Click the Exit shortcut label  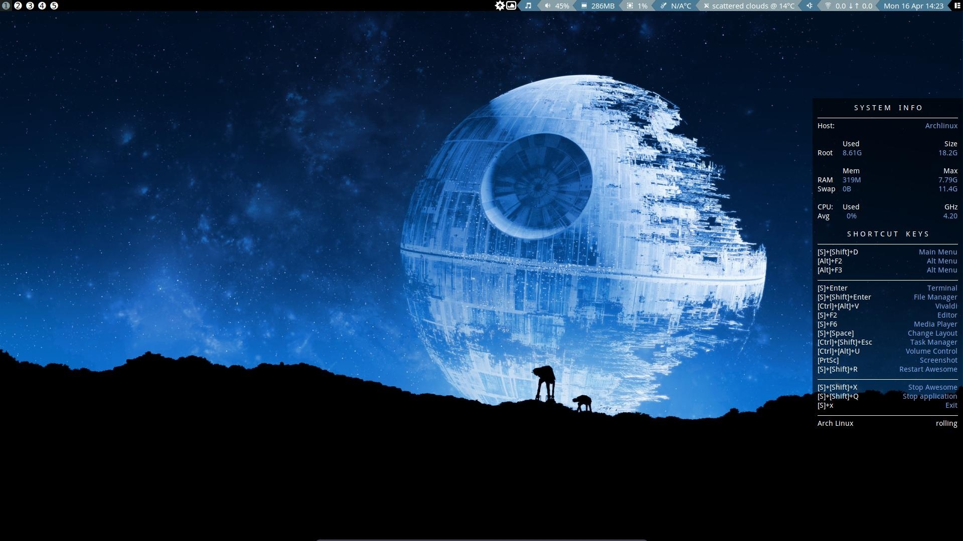pyautogui.click(x=951, y=405)
